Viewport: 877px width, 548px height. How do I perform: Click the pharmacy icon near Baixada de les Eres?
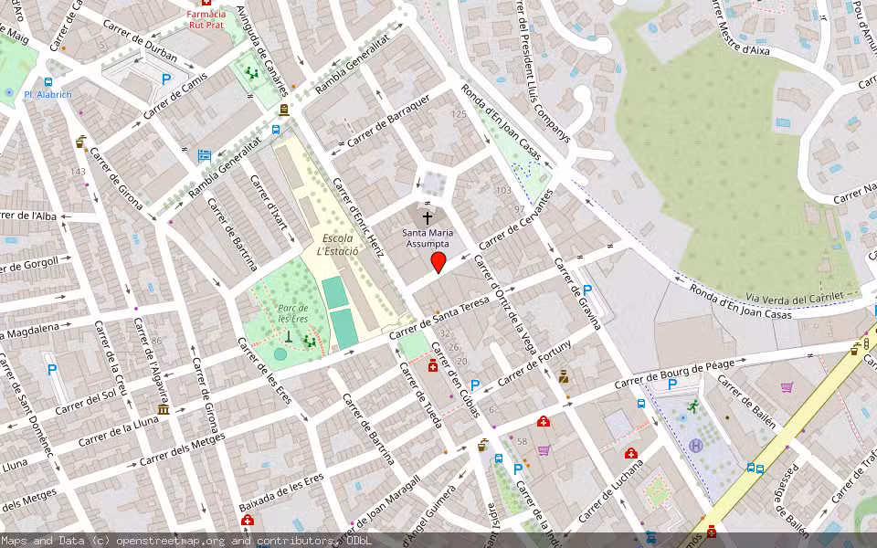click(248, 521)
